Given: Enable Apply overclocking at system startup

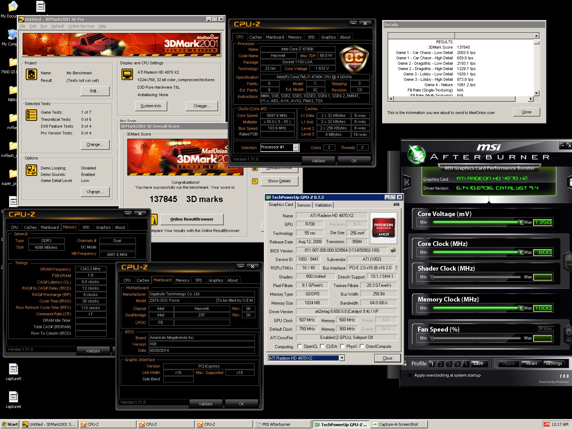Looking at the screenshot, I should (x=409, y=375).
